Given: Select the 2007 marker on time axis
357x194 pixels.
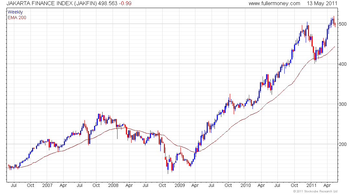Looking at the screenshot, I should 47,186.
